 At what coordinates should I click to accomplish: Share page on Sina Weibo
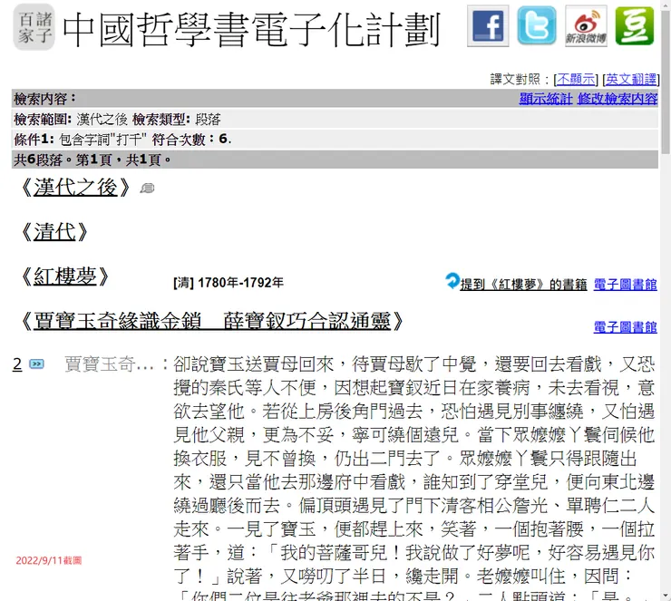pos(586,25)
